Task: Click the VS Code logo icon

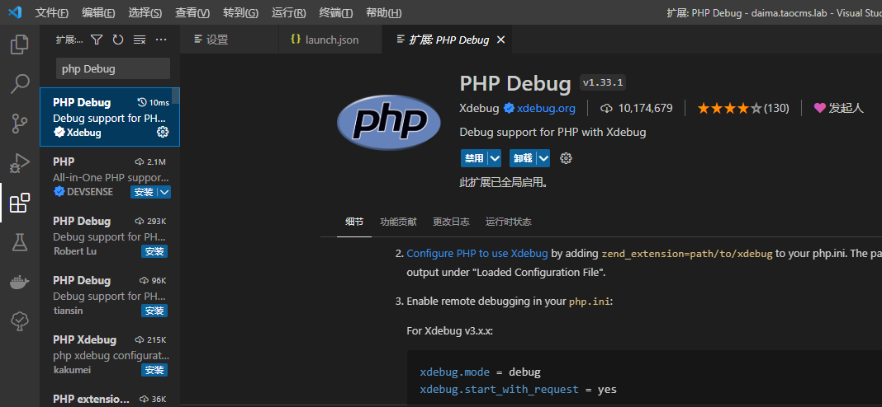Action: click(15, 12)
